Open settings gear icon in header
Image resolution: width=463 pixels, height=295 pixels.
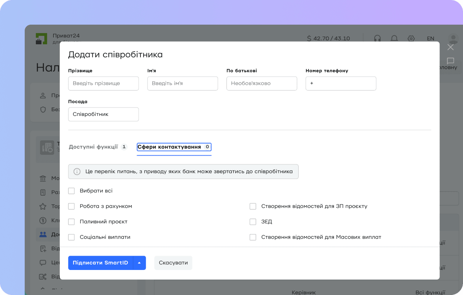point(411,38)
